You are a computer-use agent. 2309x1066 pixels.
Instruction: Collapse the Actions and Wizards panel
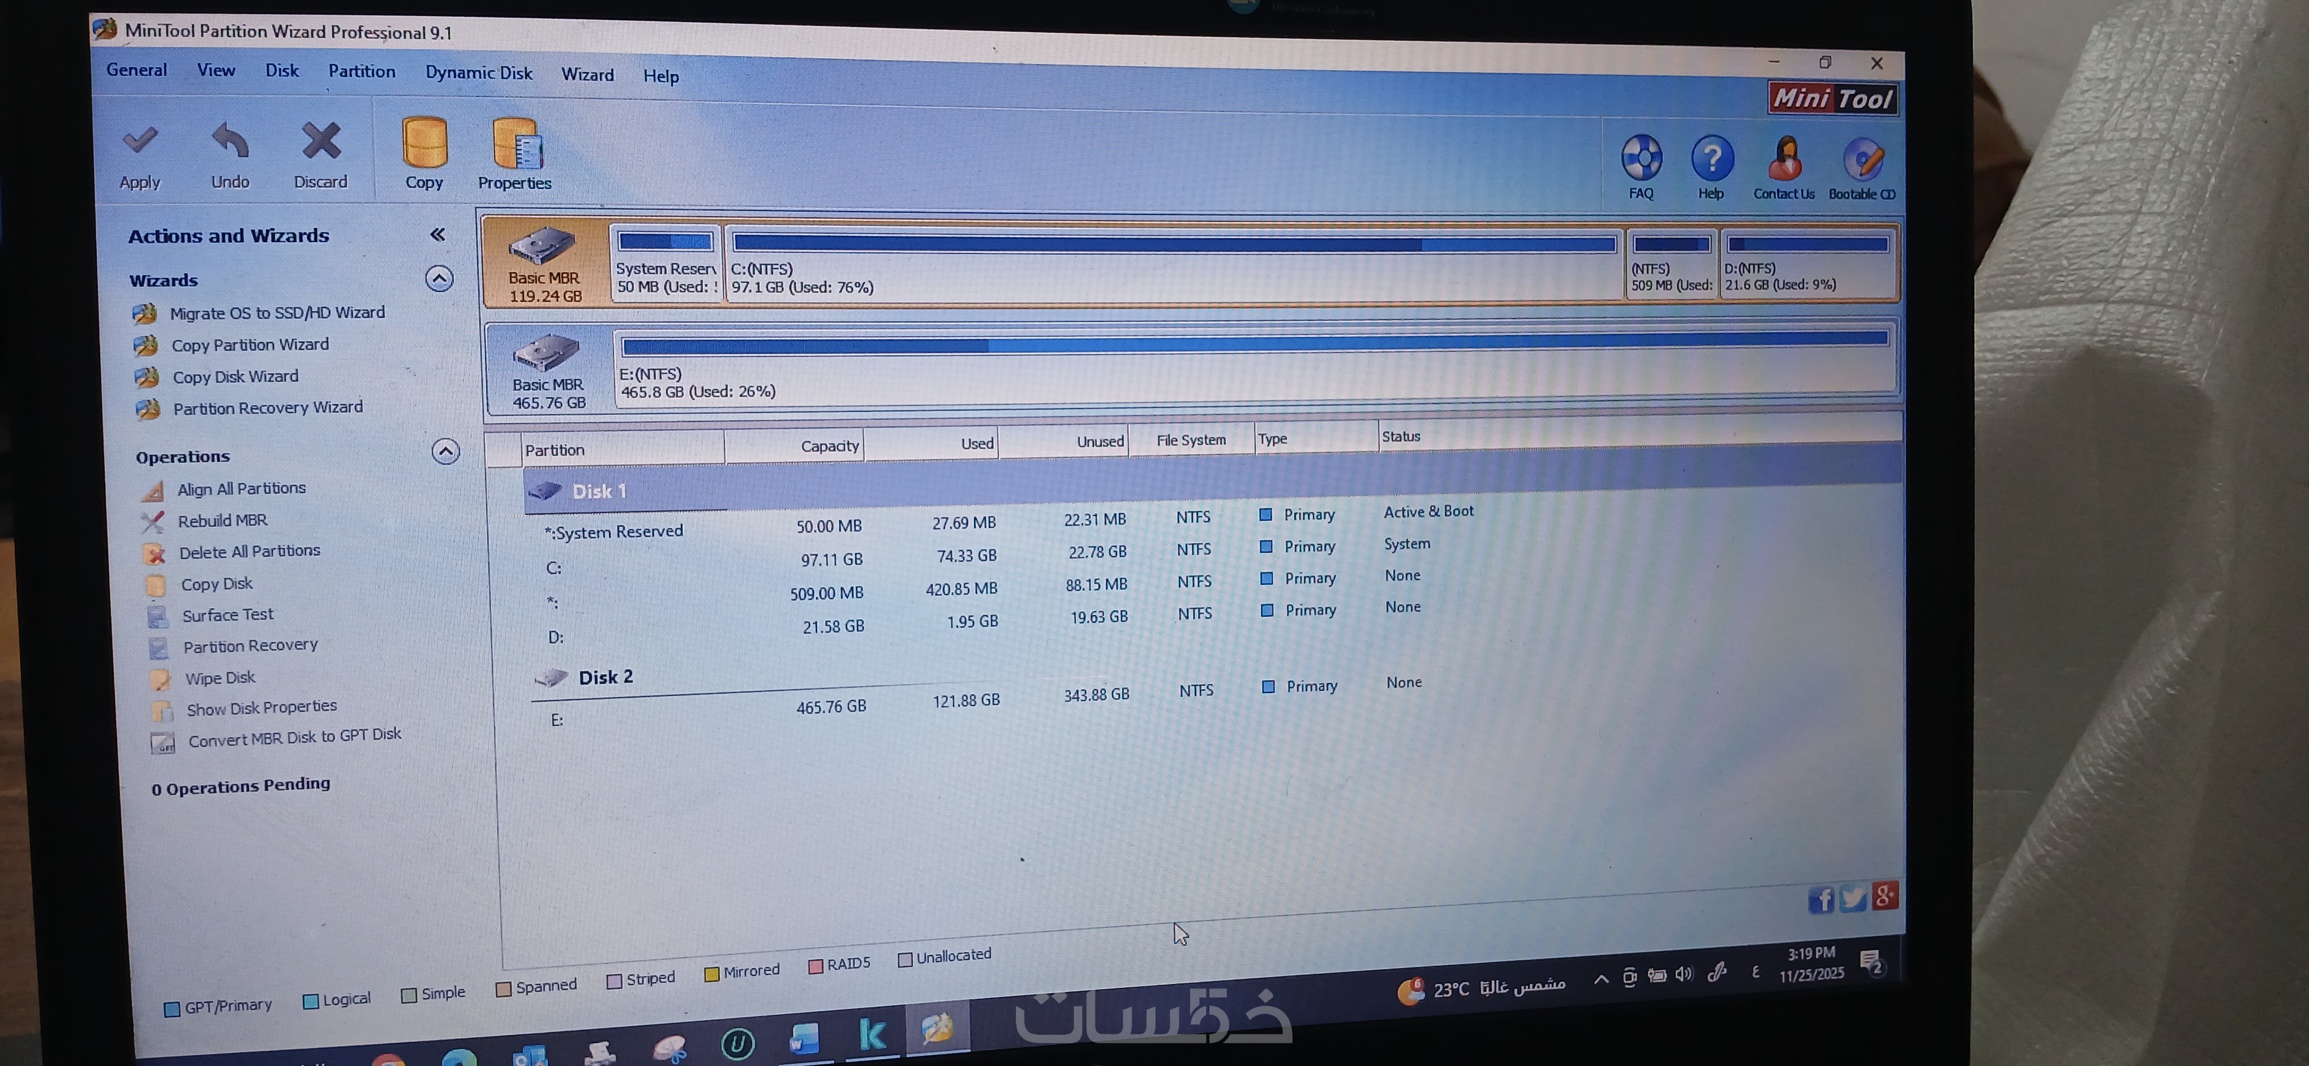click(437, 235)
